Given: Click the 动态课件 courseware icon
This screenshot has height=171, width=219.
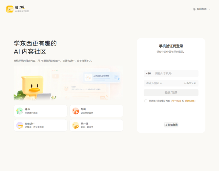Looking at the screenshot, I should (20, 125).
